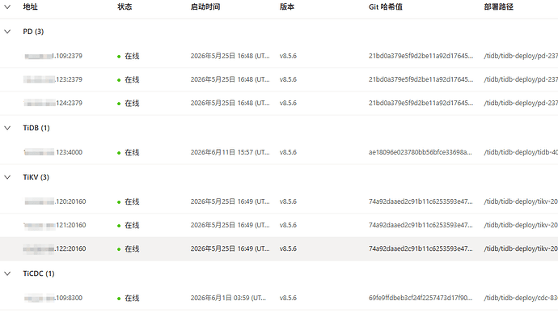Click the Git hash starting with ae18096e

click(x=421, y=152)
